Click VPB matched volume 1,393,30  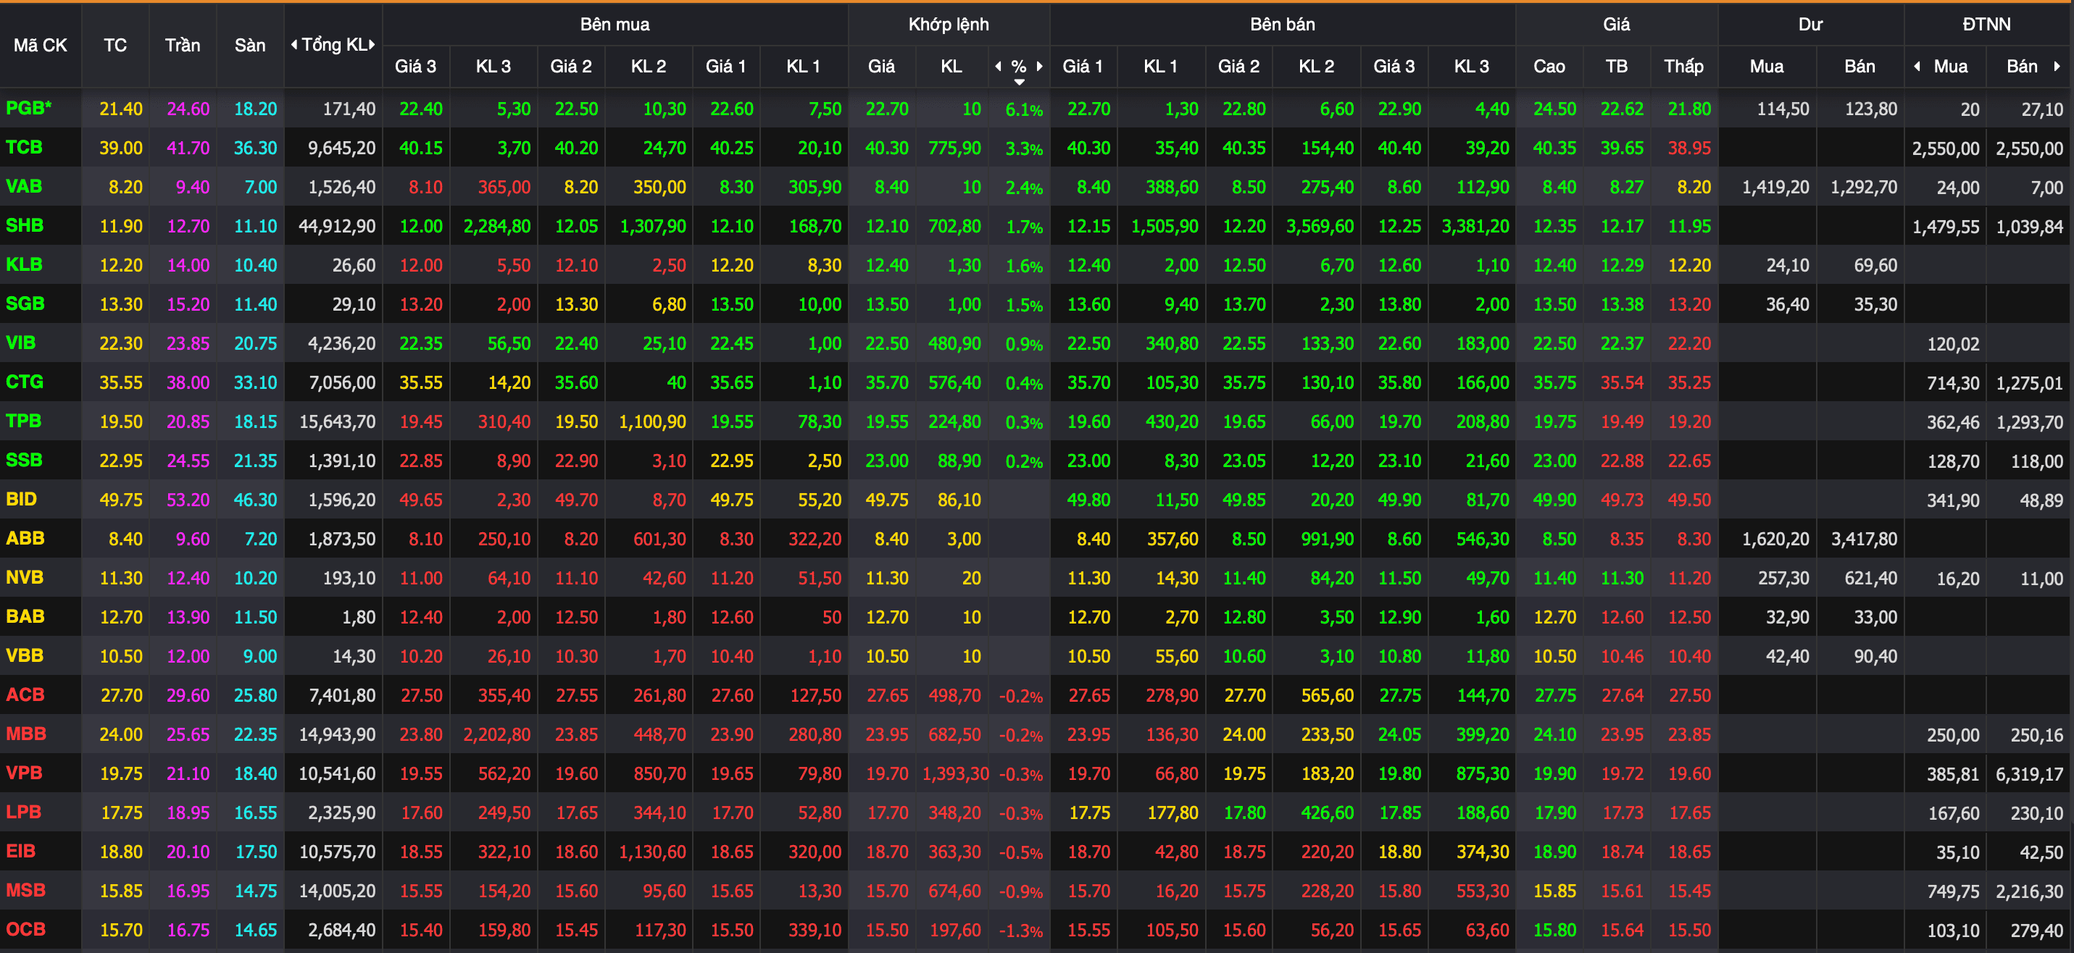956,773
